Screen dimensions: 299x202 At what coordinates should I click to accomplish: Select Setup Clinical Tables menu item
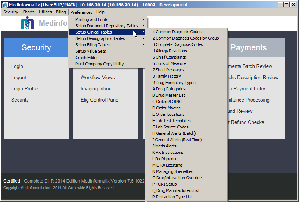[x=108, y=32]
